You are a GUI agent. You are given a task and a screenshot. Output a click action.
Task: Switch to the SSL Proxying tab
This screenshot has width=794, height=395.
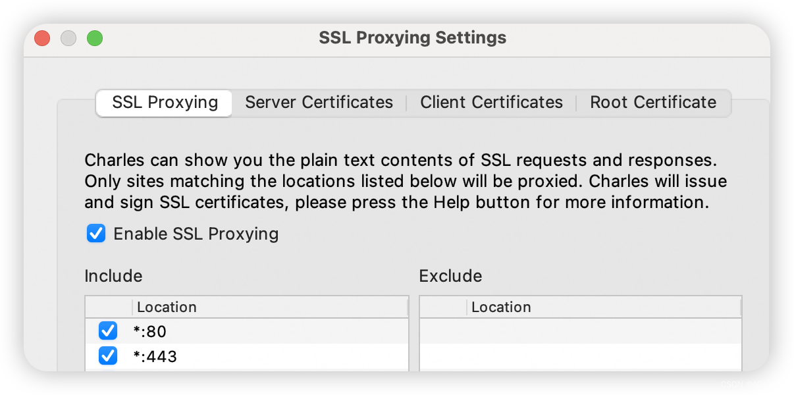pos(165,103)
